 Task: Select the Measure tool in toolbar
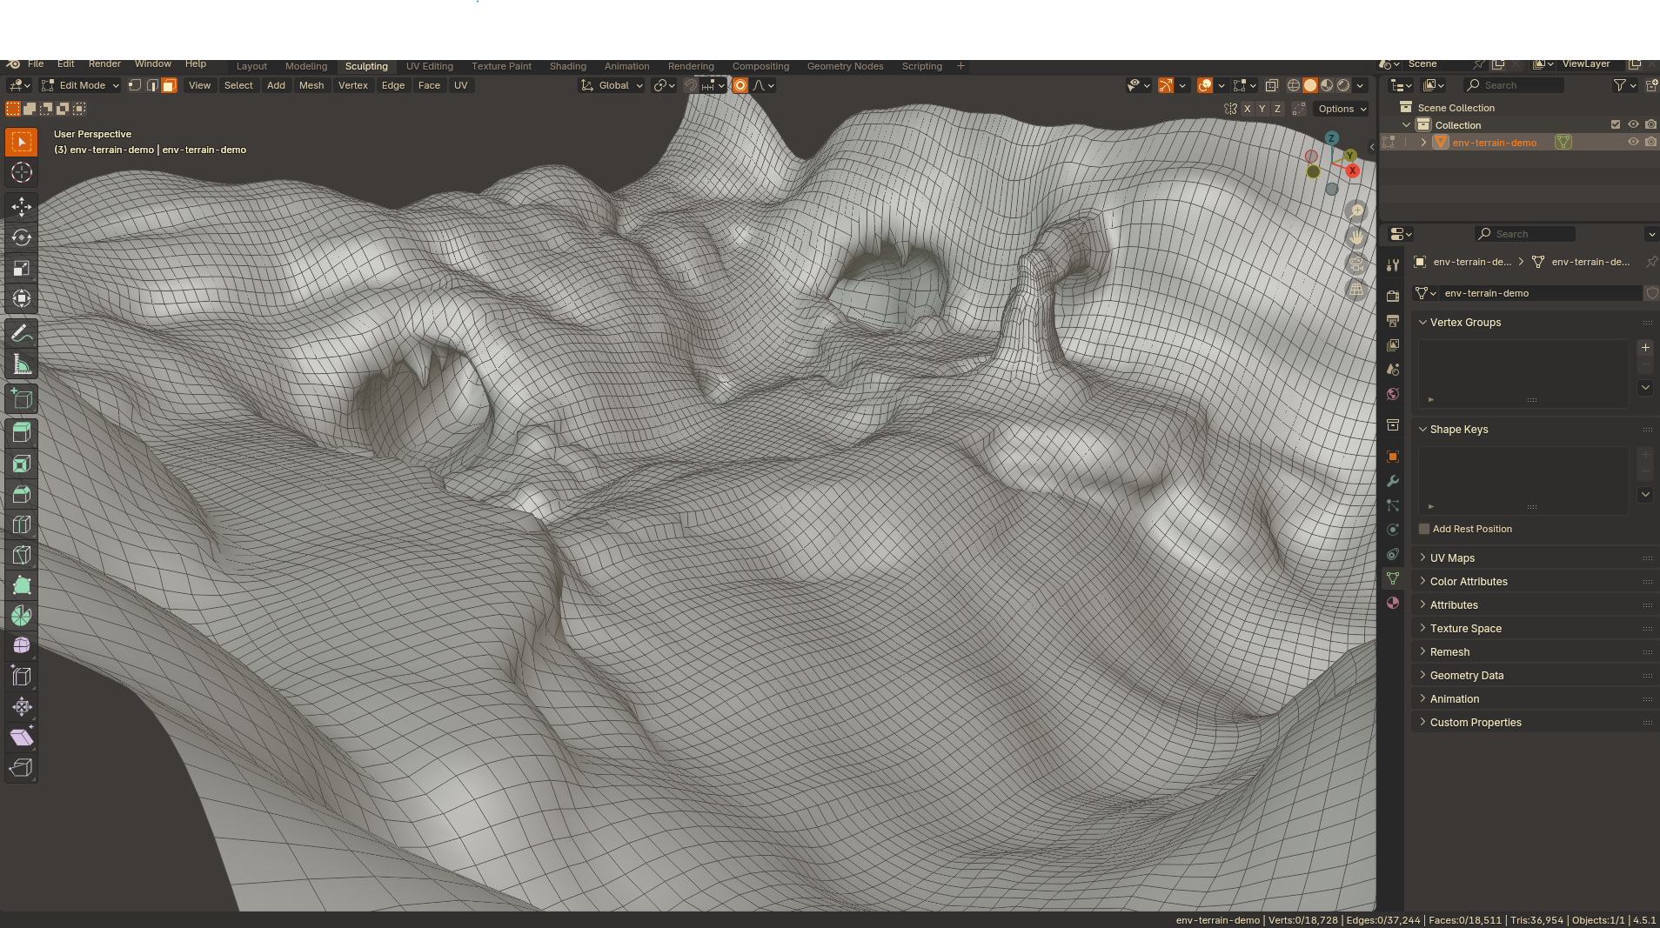tap(21, 364)
